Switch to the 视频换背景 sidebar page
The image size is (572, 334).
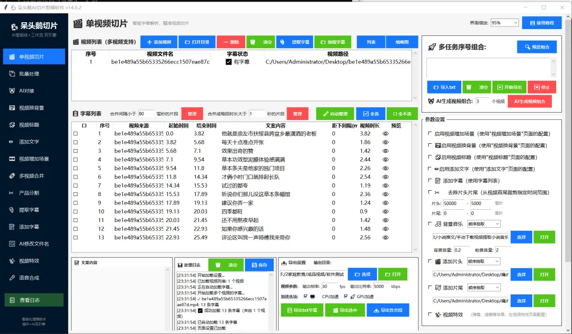[x=34, y=108]
